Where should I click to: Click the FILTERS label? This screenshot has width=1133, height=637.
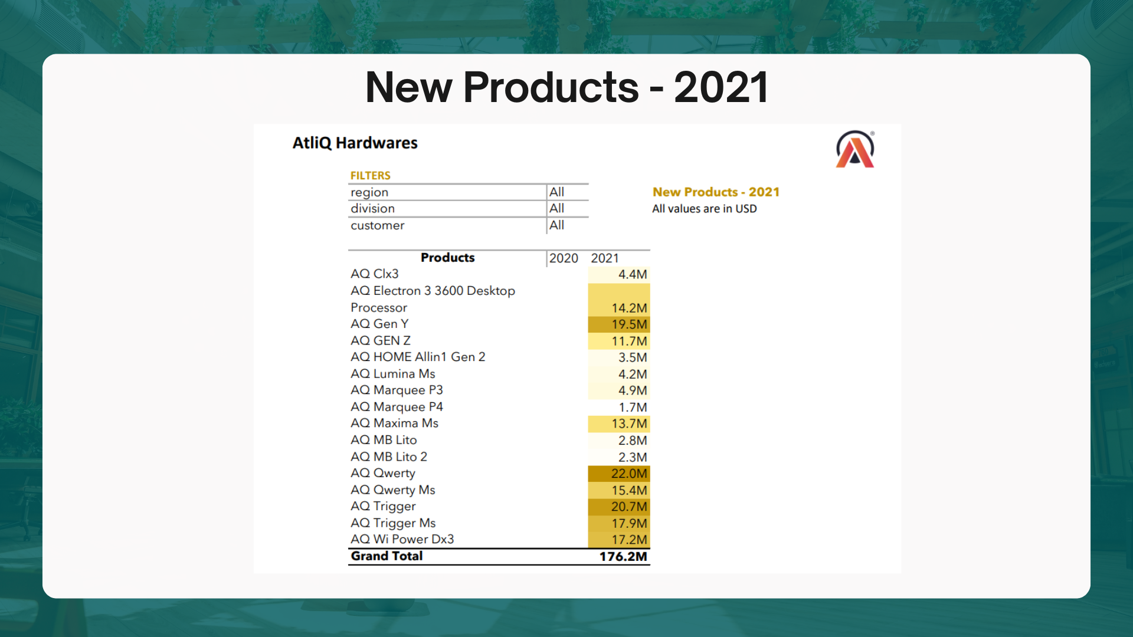tap(370, 176)
